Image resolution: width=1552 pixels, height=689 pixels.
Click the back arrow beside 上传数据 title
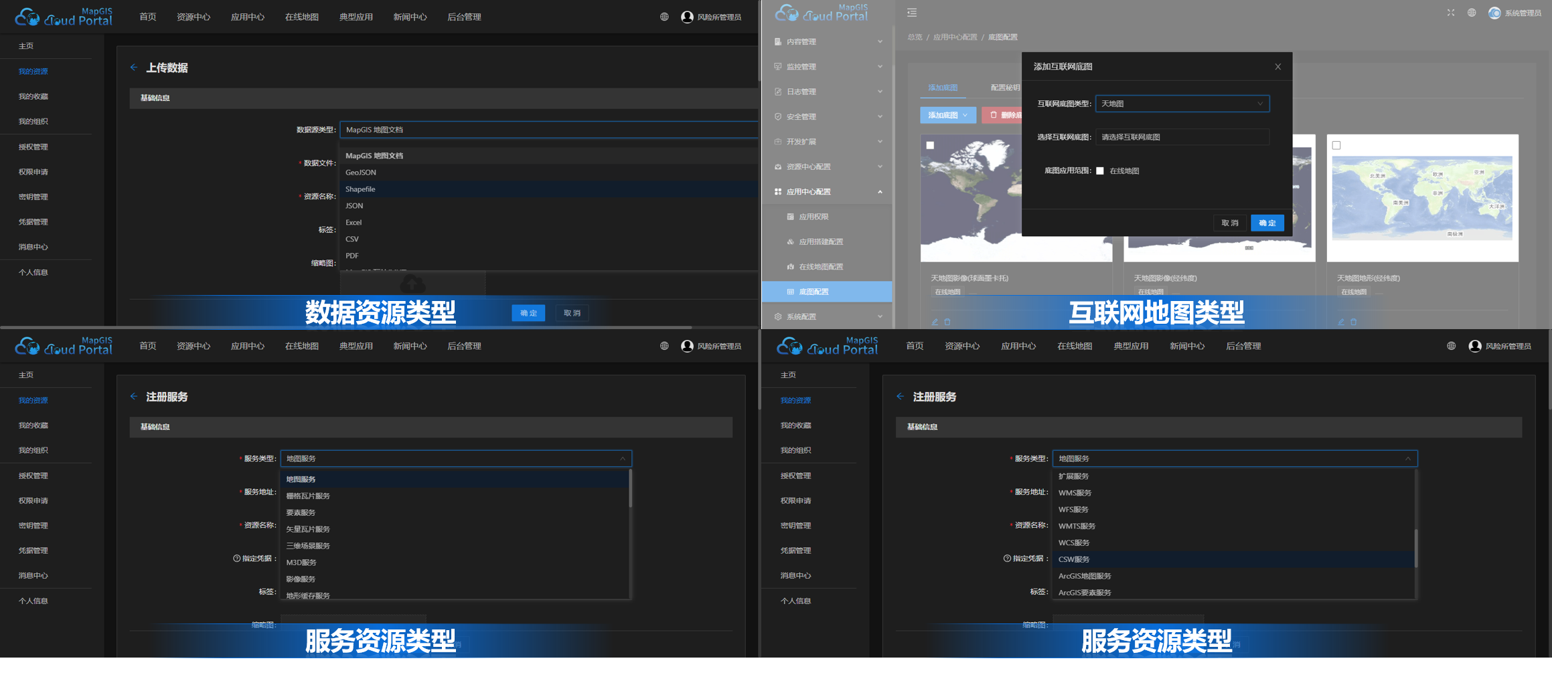pyautogui.click(x=134, y=68)
